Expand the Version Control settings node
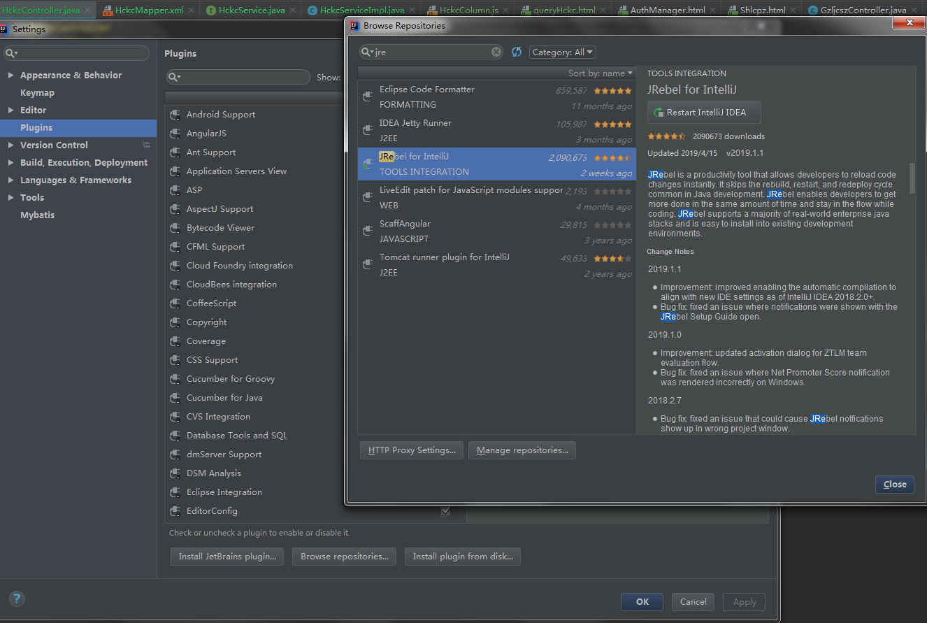Screen dimensions: 927x623 coord(10,145)
